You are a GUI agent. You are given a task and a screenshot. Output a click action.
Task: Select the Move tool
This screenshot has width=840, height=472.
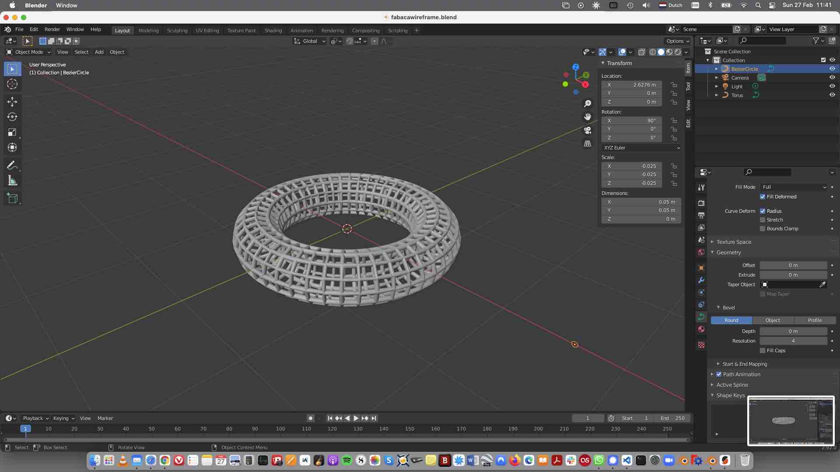coord(12,102)
